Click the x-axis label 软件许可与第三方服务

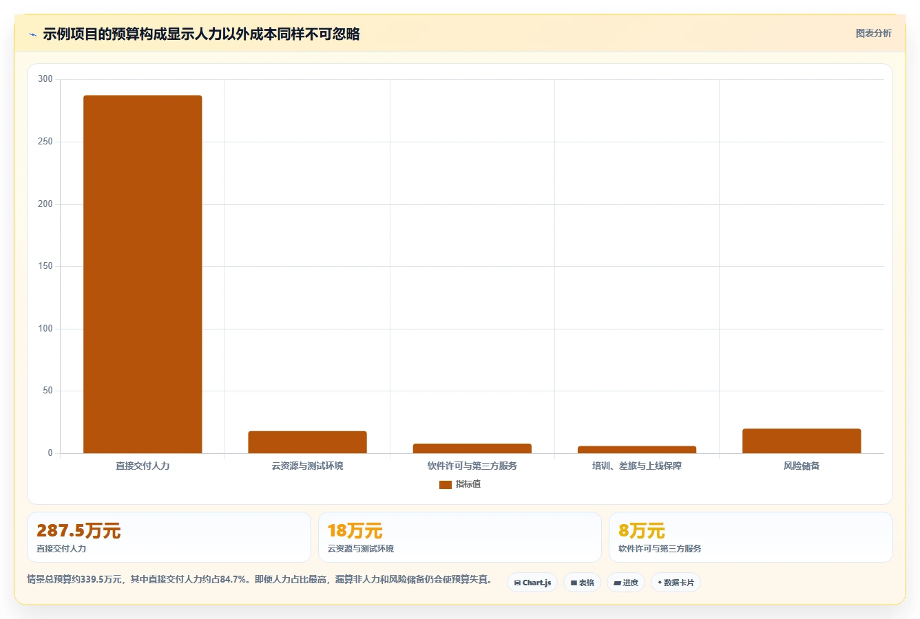click(x=472, y=466)
